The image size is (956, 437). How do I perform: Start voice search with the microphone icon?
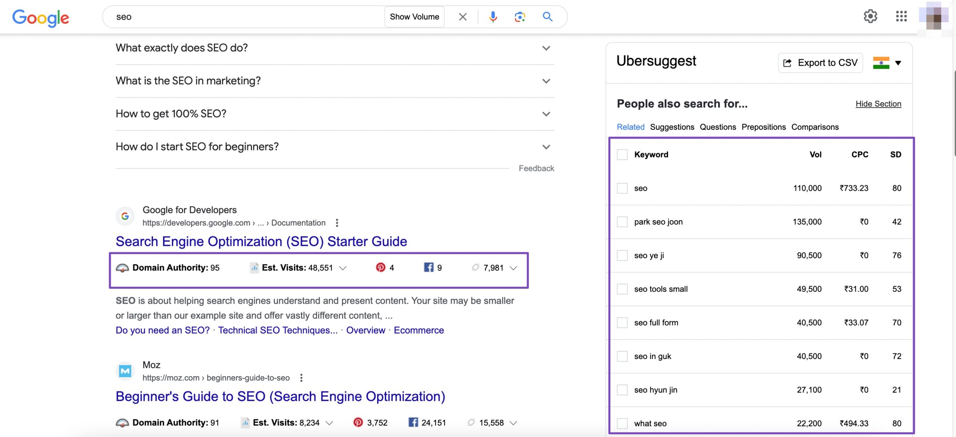point(493,17)
